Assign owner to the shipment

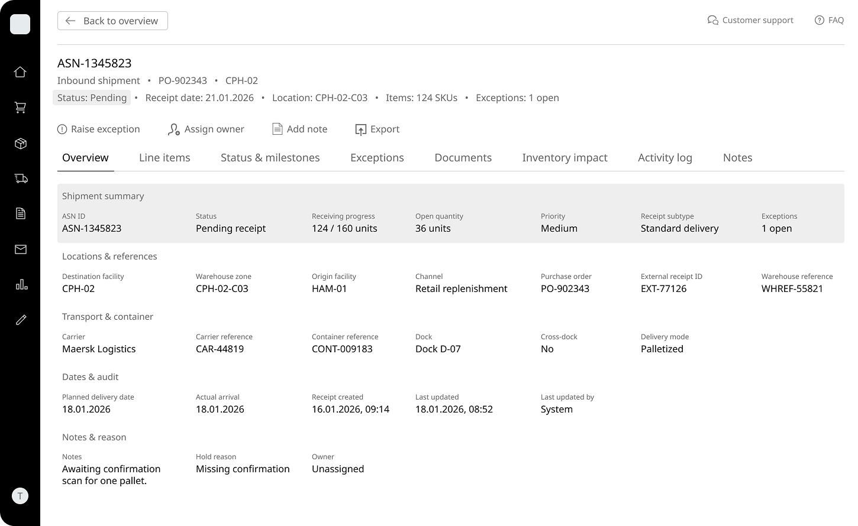click(206, 129)
